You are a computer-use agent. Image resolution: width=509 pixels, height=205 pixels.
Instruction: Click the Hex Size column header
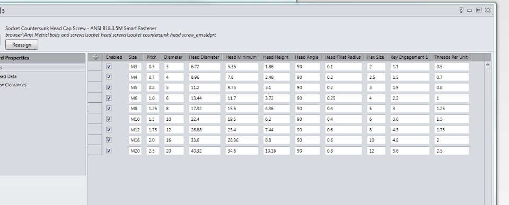(375, 57)
